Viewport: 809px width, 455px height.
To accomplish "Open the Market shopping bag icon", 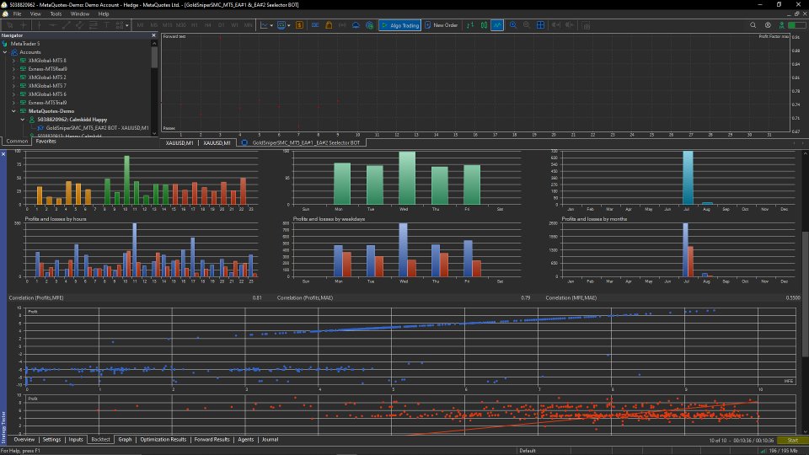I will (x=329, y=25).
